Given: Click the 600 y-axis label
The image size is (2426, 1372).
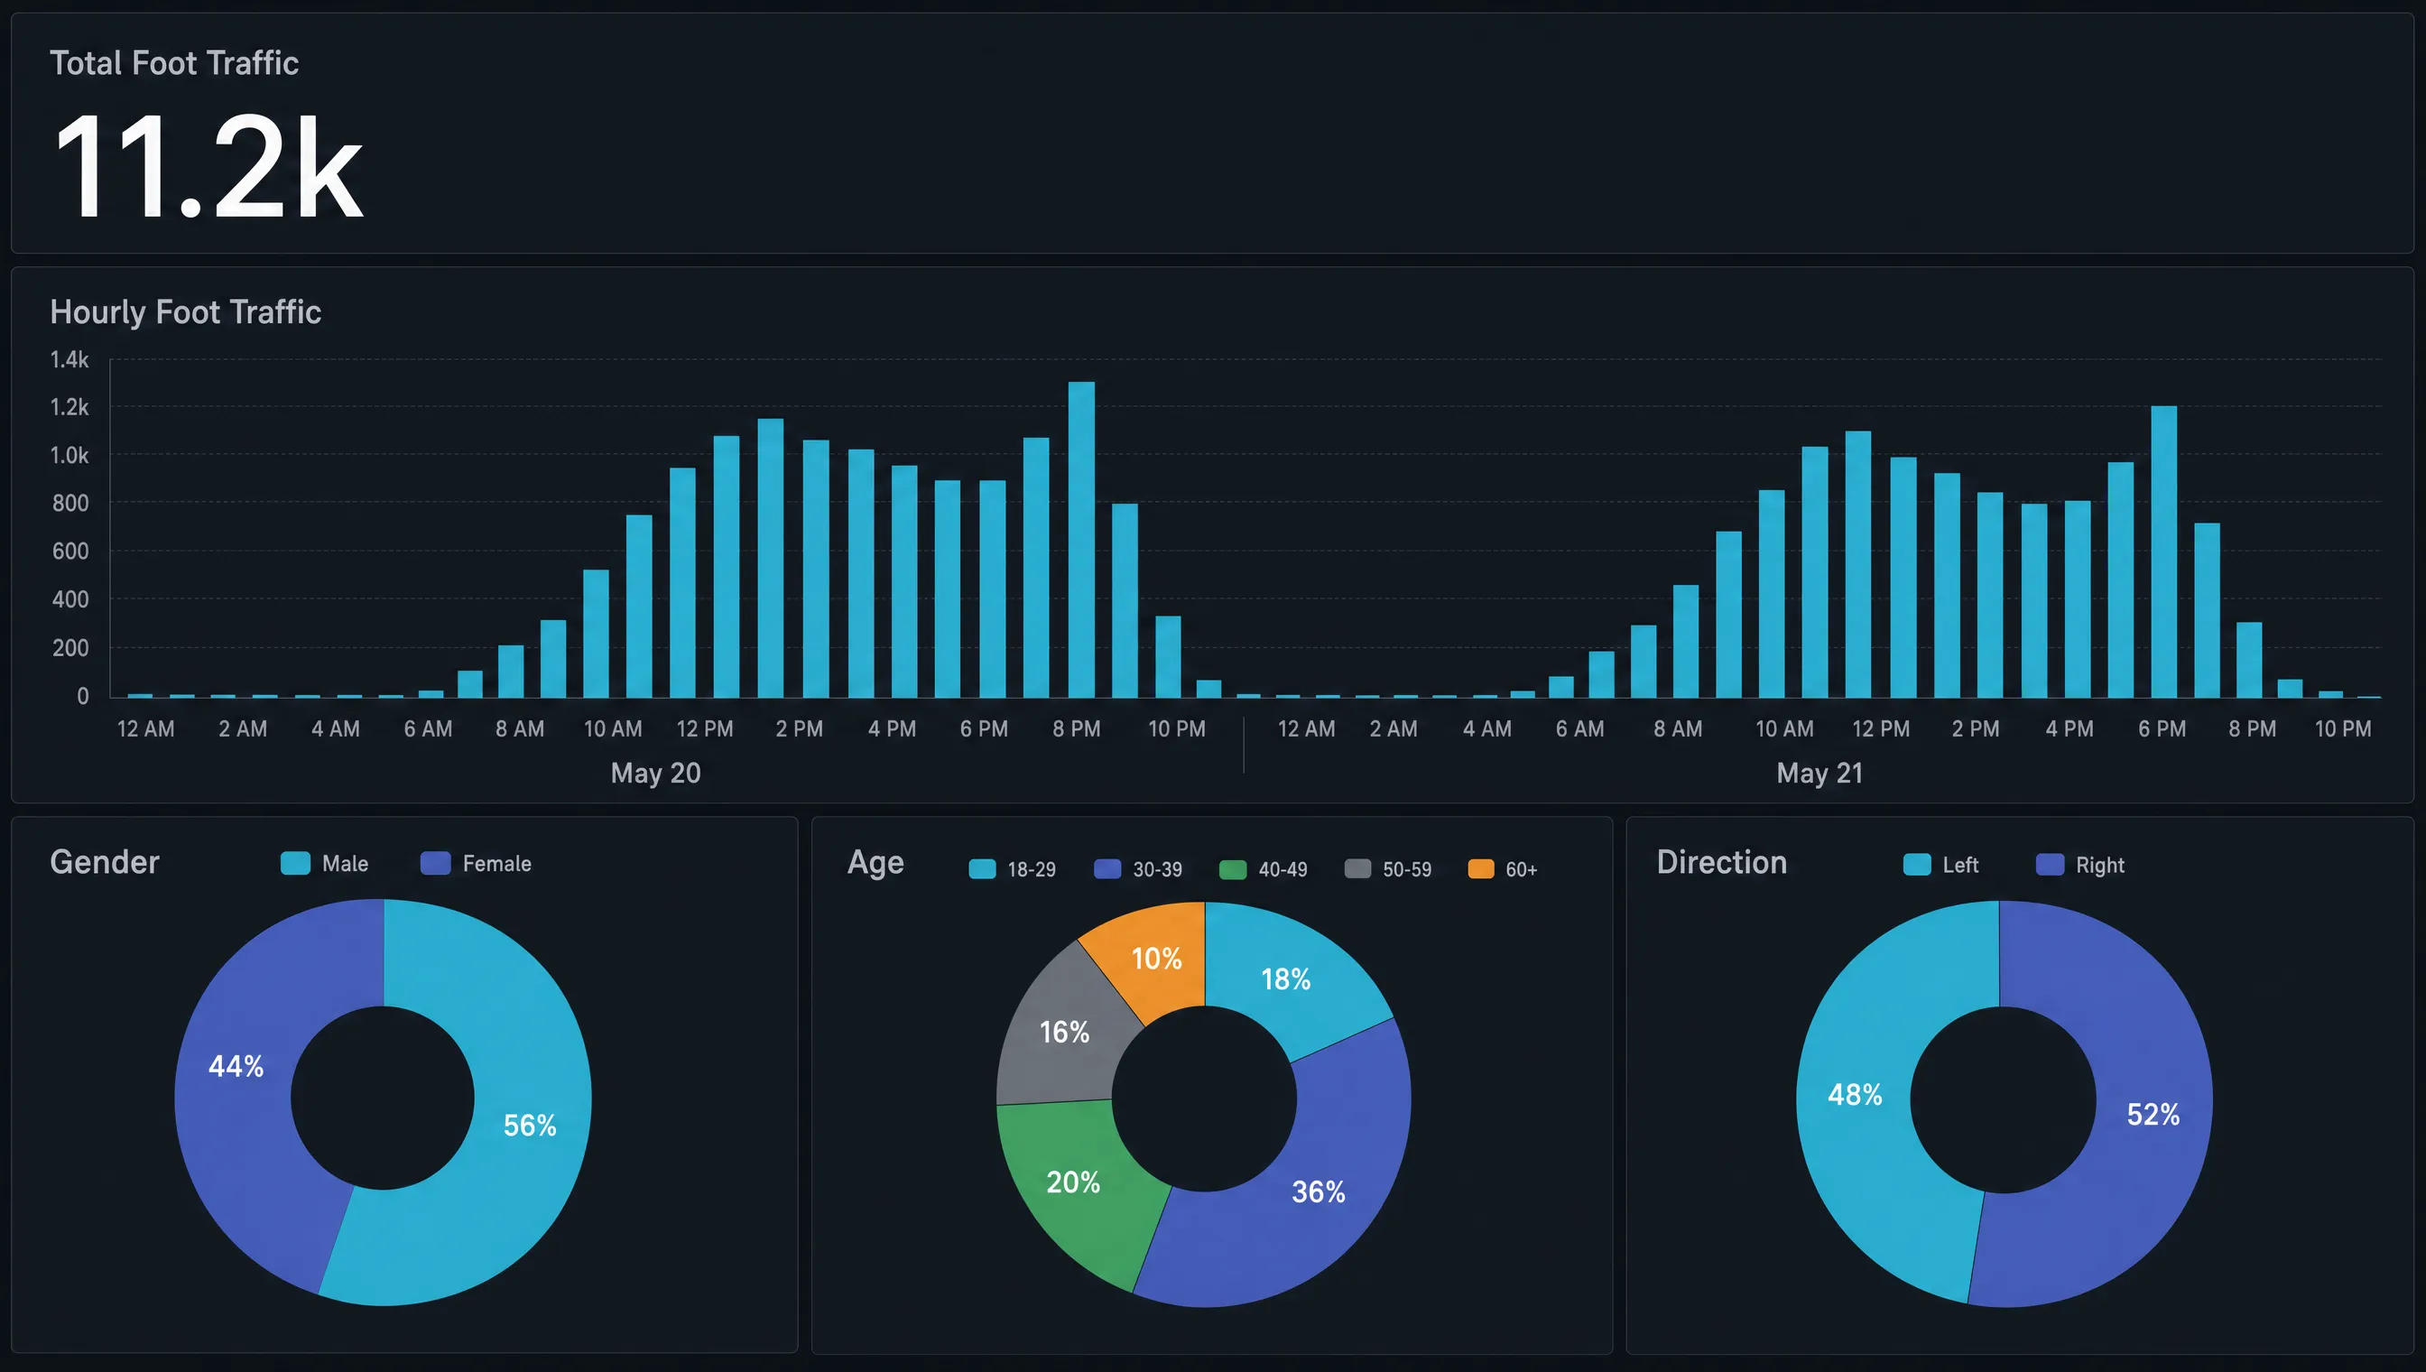Looking at the screenshot, I should (x=70, y=552).
